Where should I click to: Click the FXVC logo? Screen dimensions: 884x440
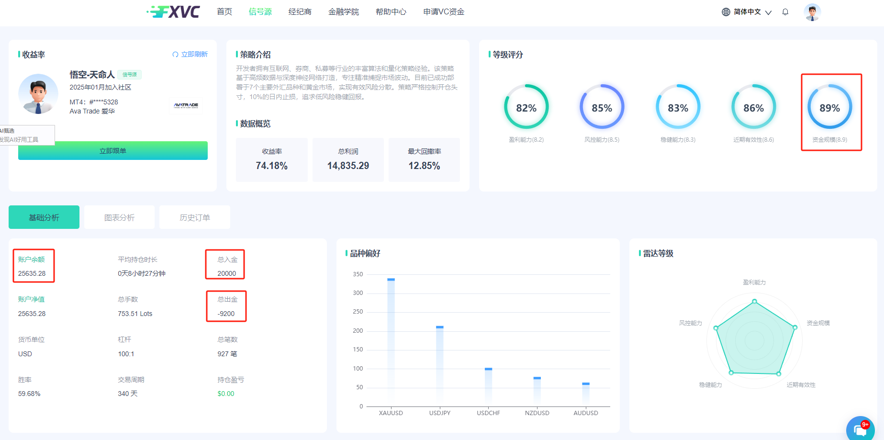tap(174, 11)
